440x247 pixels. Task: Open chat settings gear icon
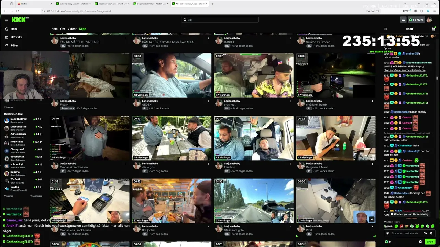[420, 242]
